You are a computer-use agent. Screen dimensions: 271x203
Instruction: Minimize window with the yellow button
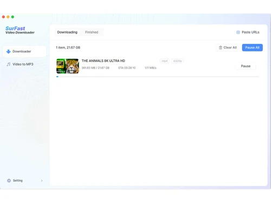pyautogui.click(x=8, y=17)
